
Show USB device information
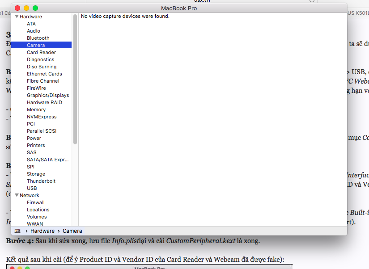32,188
